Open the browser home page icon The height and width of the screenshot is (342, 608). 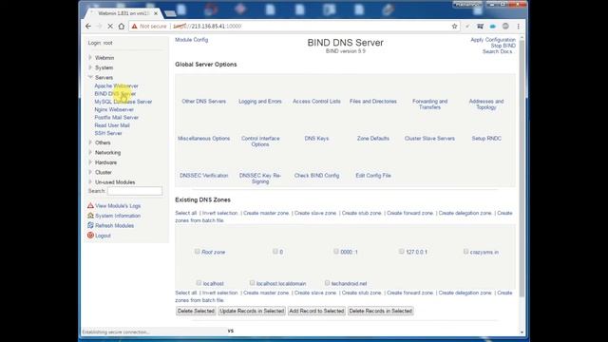pos(122,26)
